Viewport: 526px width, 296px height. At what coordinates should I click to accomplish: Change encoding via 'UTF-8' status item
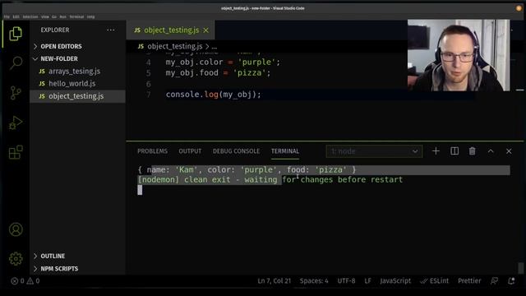pos(346,281)
